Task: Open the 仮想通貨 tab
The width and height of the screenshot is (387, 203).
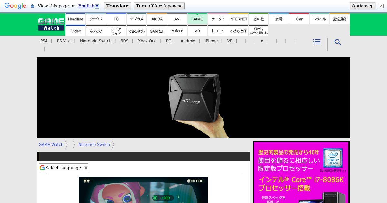Action: 340,19
